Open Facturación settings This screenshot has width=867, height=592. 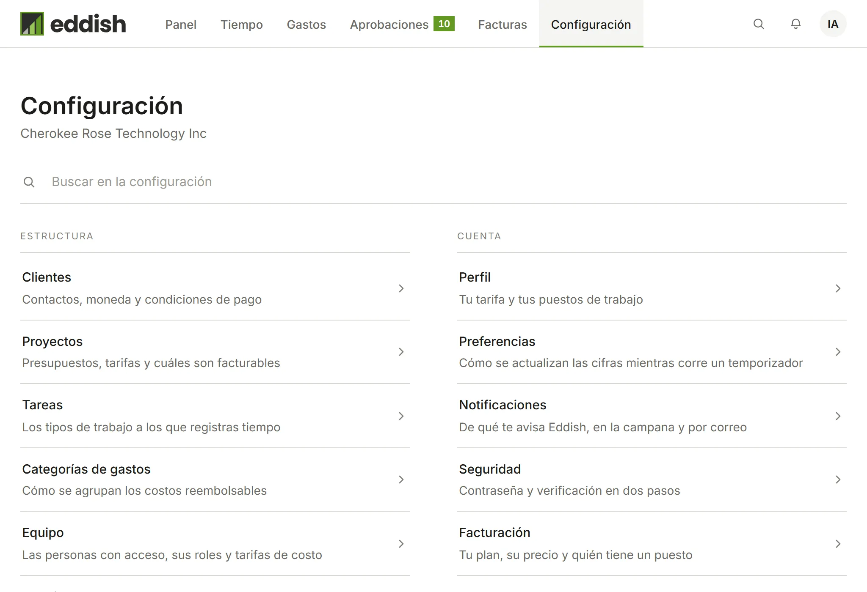[x=652, y=543]
